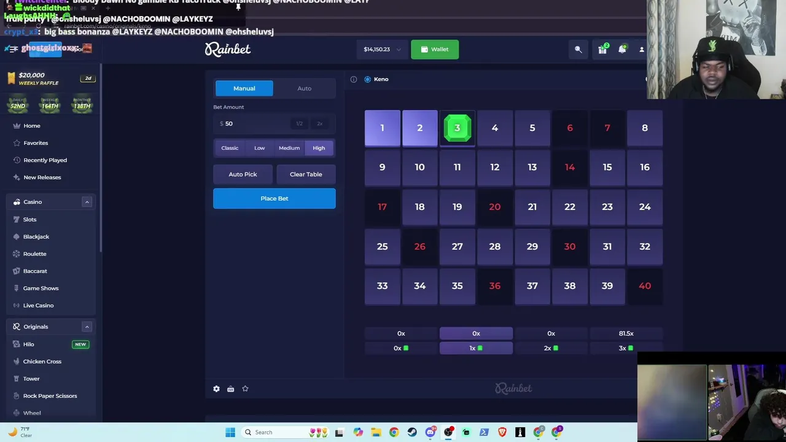Open the Keno info icon
This screenshot has height=442, width=786.
coord(354,79)
